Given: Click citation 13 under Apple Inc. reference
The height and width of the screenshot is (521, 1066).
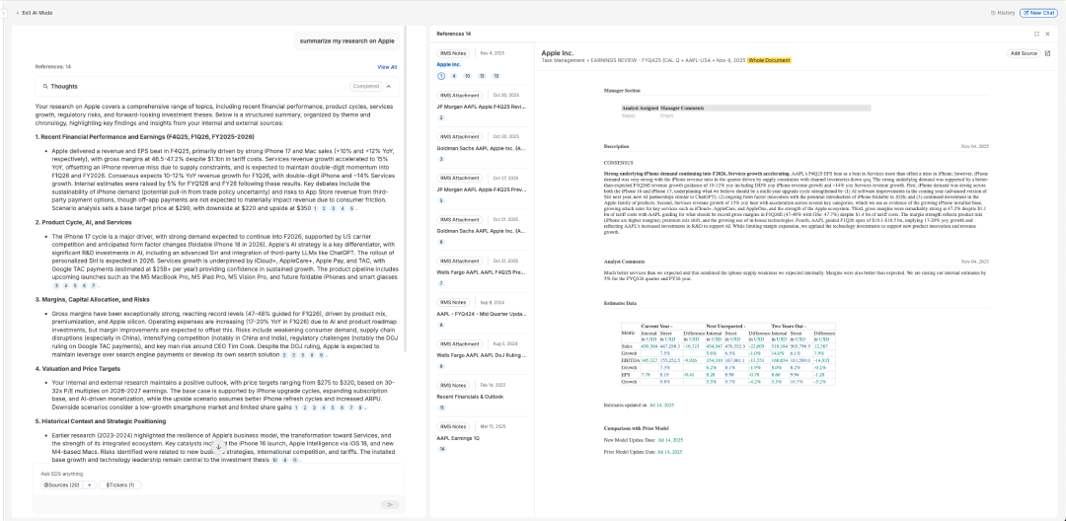Looking at the screenshot, I should 495,76.
